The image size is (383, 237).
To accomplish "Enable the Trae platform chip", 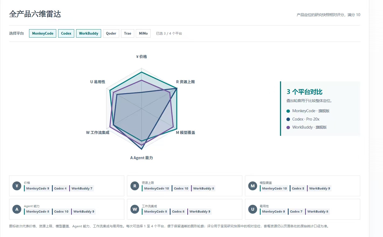I will click(x=127, y=33).
